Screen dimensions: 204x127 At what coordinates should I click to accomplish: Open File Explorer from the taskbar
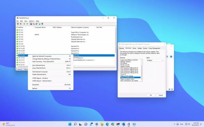pos(102,124)
